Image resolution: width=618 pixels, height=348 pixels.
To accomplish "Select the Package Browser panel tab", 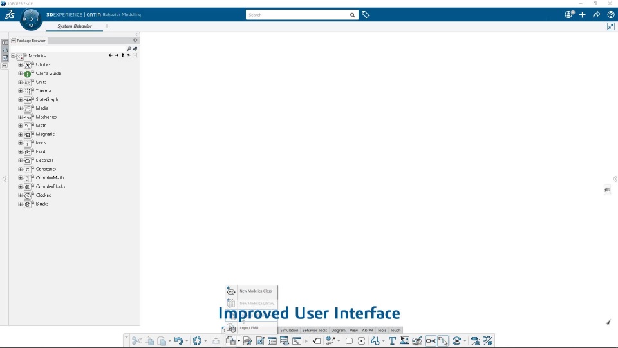I will point(28,41).
